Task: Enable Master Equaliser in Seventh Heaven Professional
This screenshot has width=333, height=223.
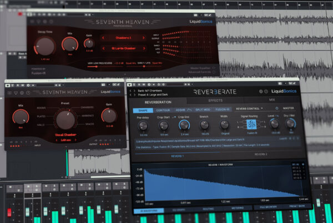Action: 214,68
